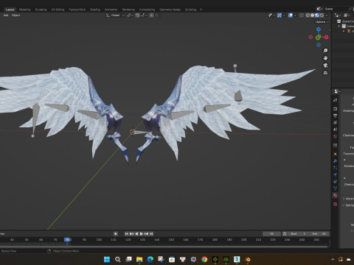
Task: Switch to the Animation workspace tab
Action: [x=111, y=10]
